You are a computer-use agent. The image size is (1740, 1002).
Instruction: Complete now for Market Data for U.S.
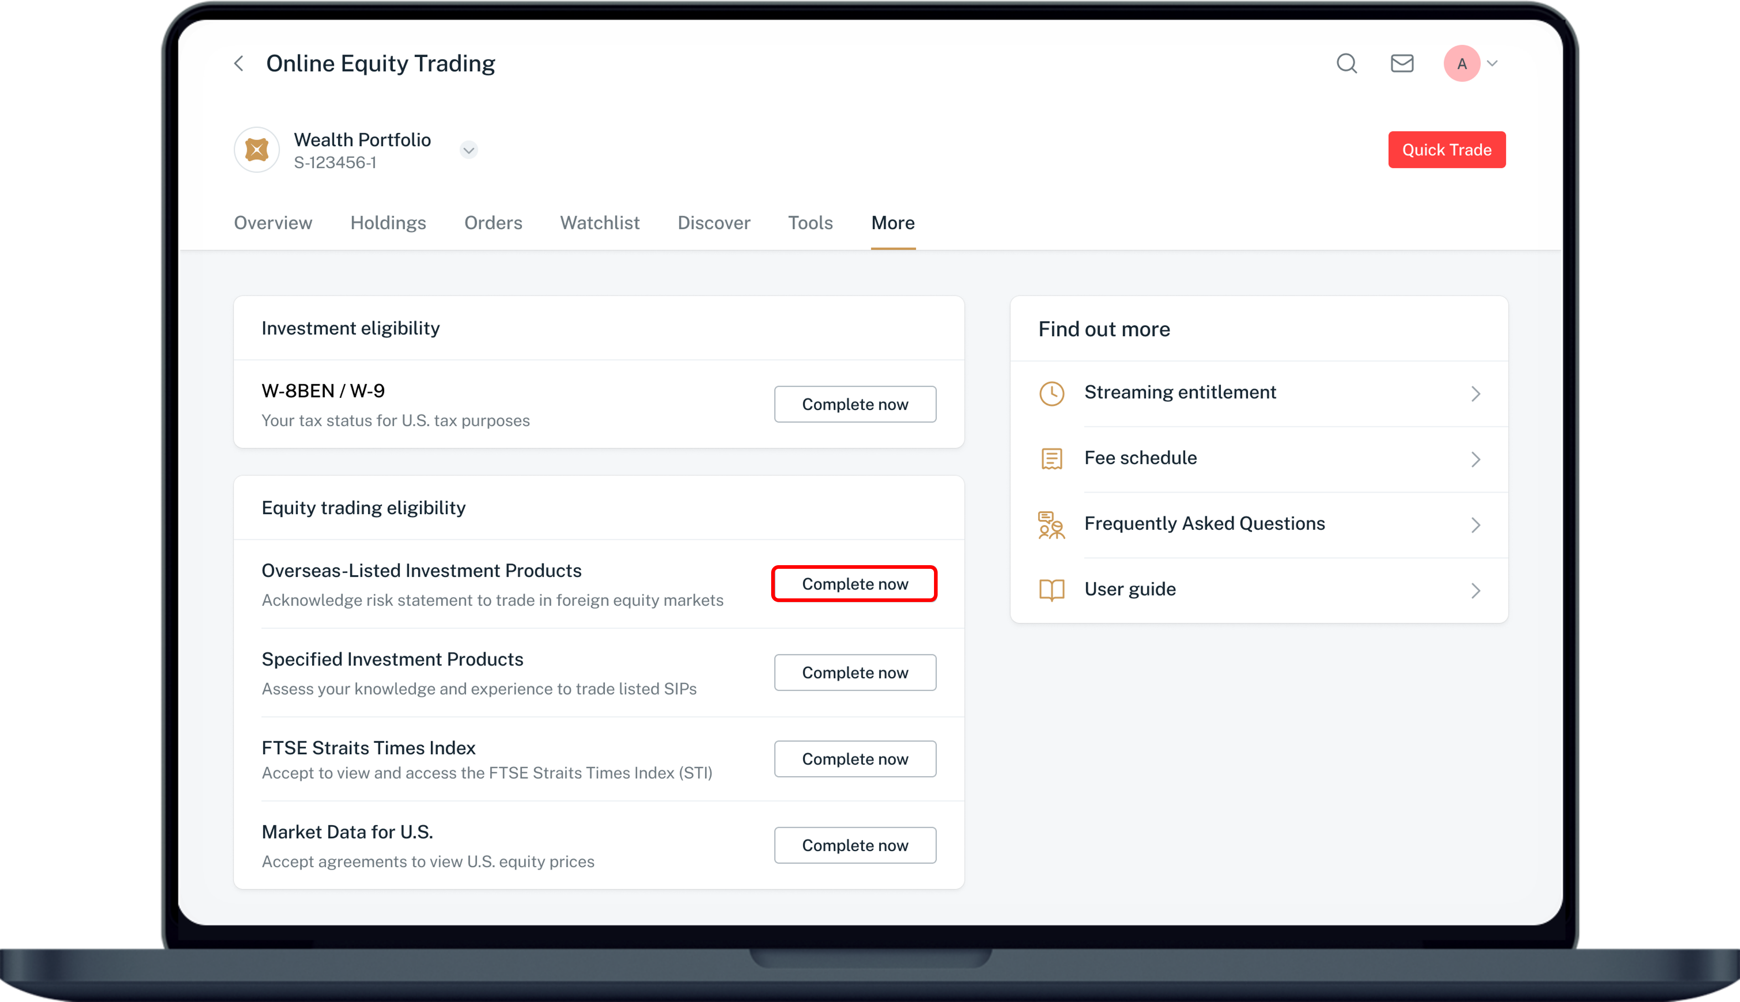coord(854,846)
